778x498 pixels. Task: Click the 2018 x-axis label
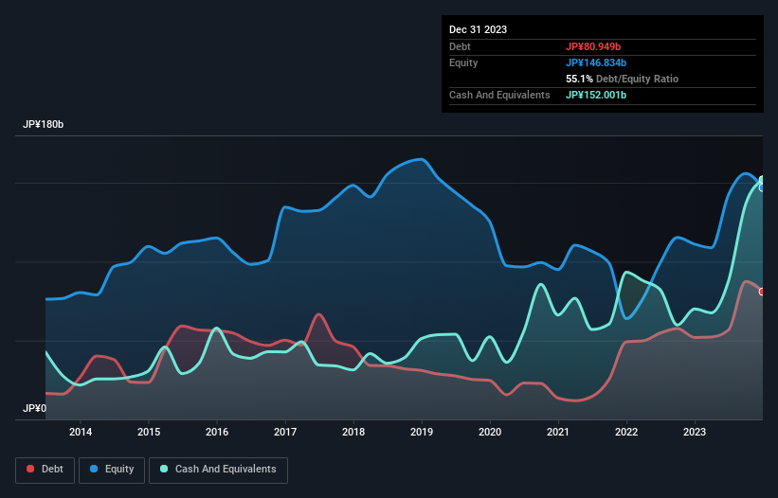tap(353, 432)
